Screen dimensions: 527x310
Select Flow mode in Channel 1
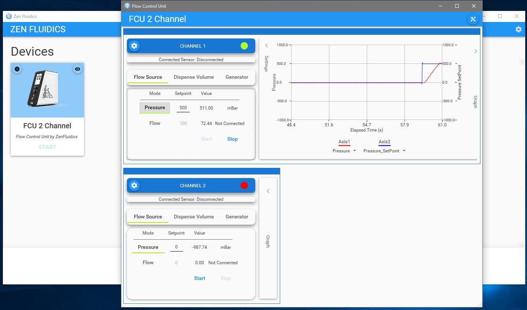(155, 123)
